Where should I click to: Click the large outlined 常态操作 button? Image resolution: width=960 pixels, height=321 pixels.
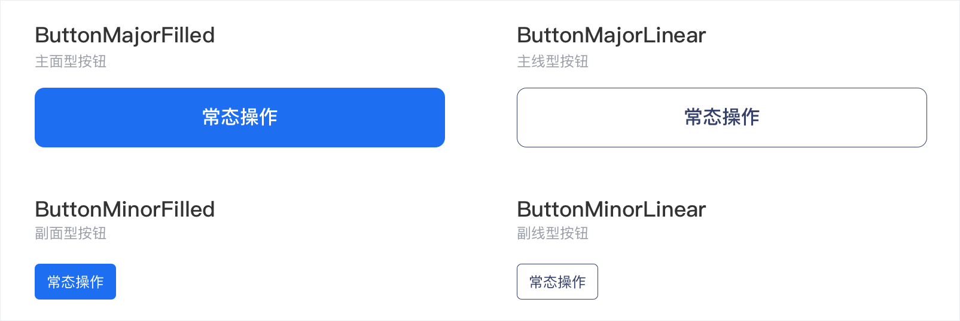(x=721, y=118)
